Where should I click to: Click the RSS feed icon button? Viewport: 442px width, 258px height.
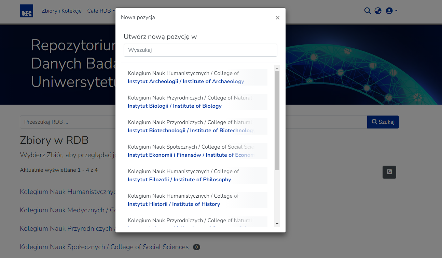pyautogui.click(x=389, y=172)
